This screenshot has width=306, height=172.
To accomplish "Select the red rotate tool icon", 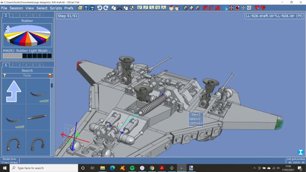I will 237,8.
